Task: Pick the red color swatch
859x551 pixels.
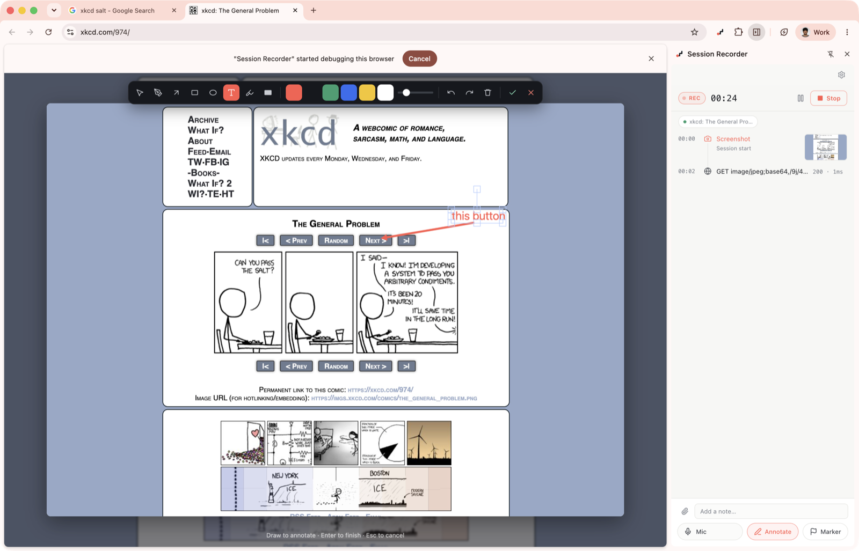Action: pyautogui.click(x=294, y=93)
